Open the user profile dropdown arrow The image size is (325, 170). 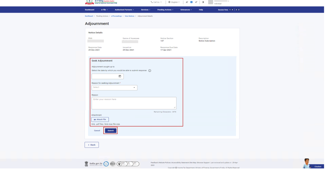tap(229, 1)
